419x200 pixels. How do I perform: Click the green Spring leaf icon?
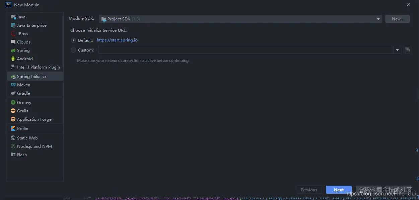point(13,51)
